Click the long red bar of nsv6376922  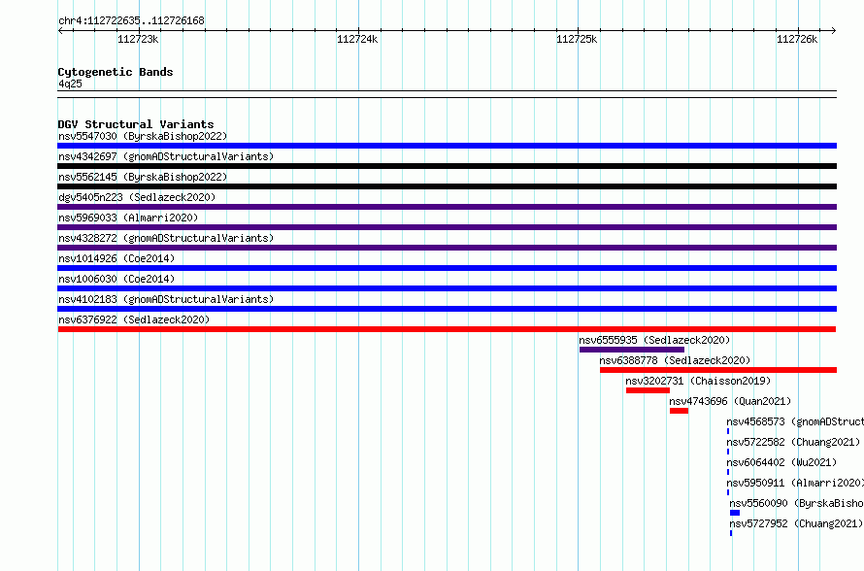[447, 329]
